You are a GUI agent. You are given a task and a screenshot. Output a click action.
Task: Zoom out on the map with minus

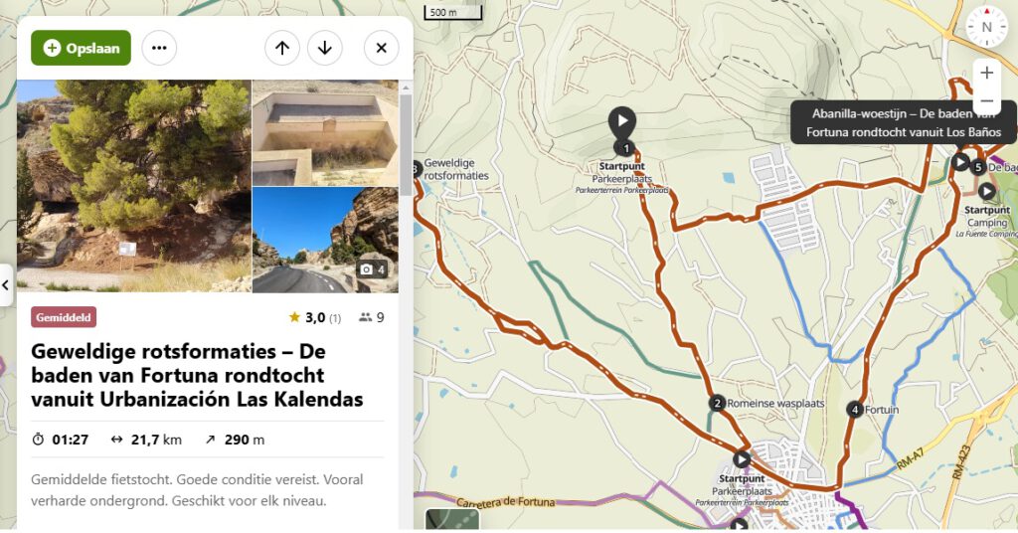pyautogui.click(x=986, y=101)
